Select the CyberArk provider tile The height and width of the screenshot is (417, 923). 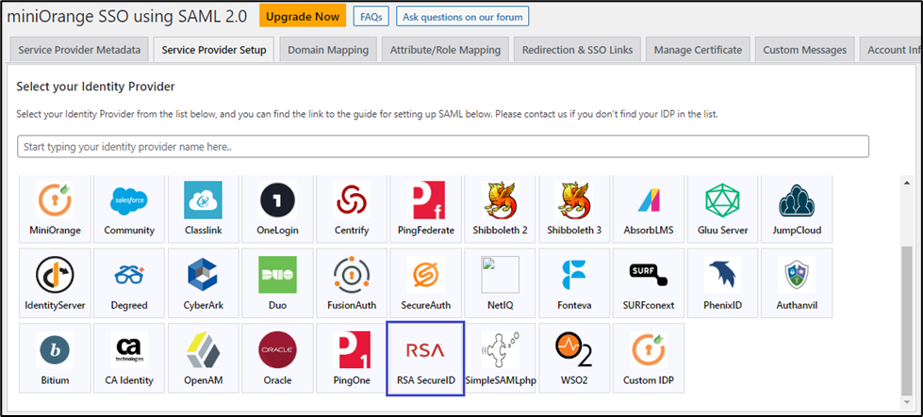(x=203, y=282)
